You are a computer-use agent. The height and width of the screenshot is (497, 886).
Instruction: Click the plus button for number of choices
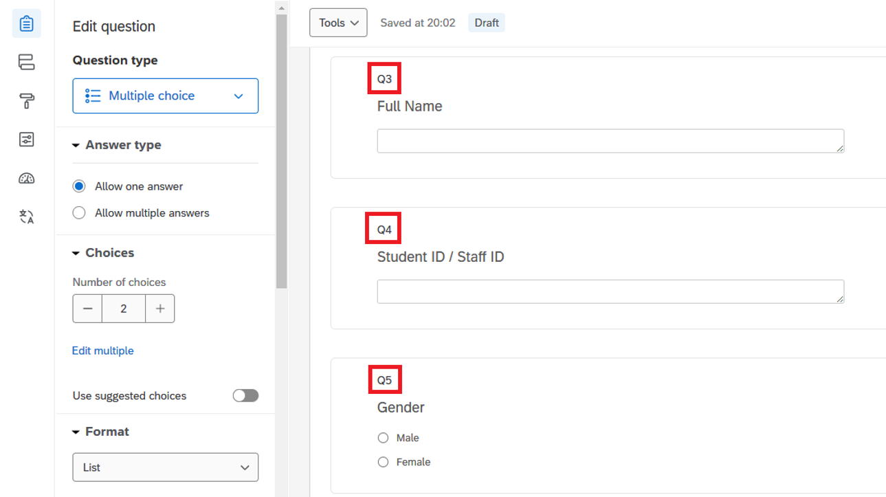tap(160, 309)
